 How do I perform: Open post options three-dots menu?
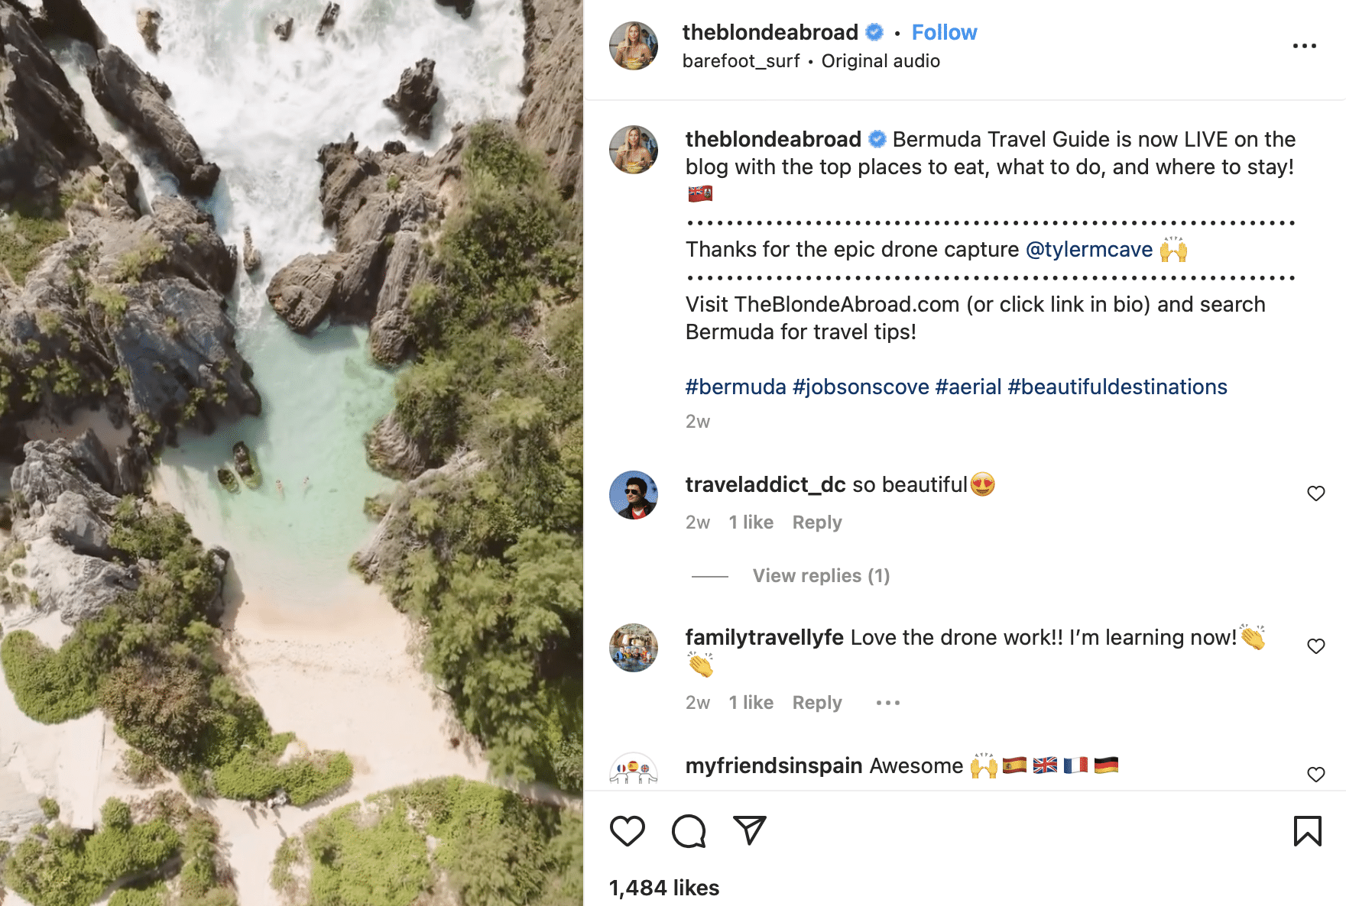pyautogui.click(x=1304, y=47)
